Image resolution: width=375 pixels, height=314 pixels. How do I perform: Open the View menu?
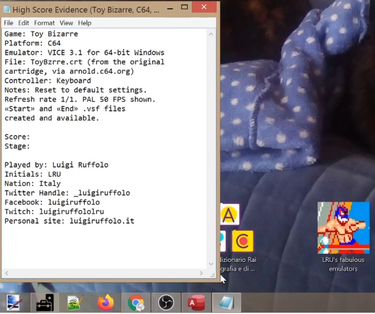(66, 23)
